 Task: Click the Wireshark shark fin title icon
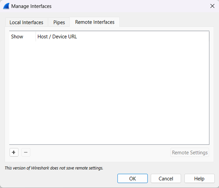(x=6, y=6)
